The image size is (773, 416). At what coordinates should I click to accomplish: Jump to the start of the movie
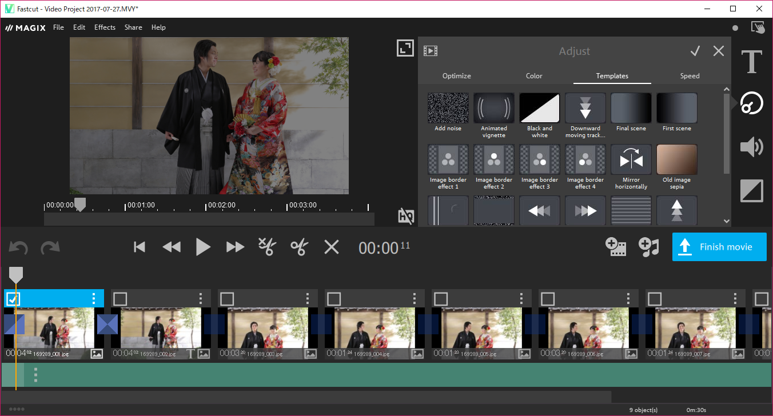coord(140,247)
